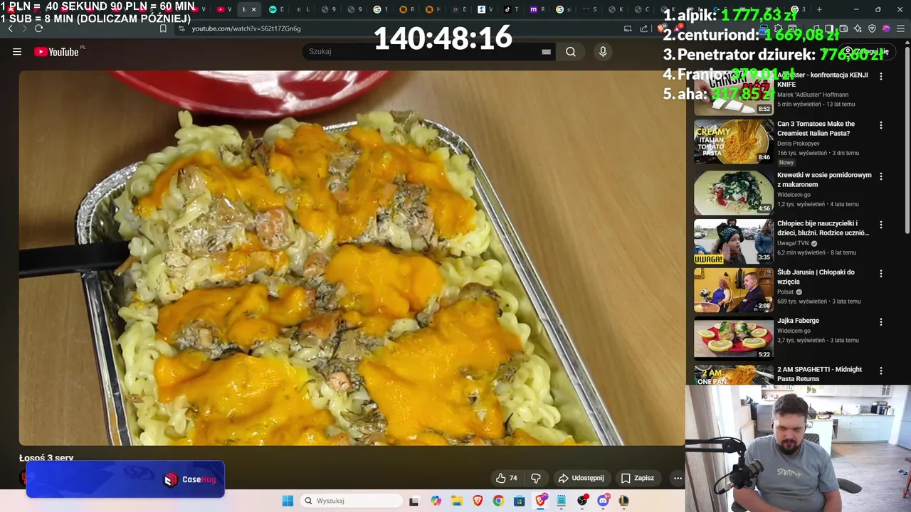Image resolution: width=911 pixels, height=512 pixels.
Task: Click the browser address bar URL
Action: (246, 28)
